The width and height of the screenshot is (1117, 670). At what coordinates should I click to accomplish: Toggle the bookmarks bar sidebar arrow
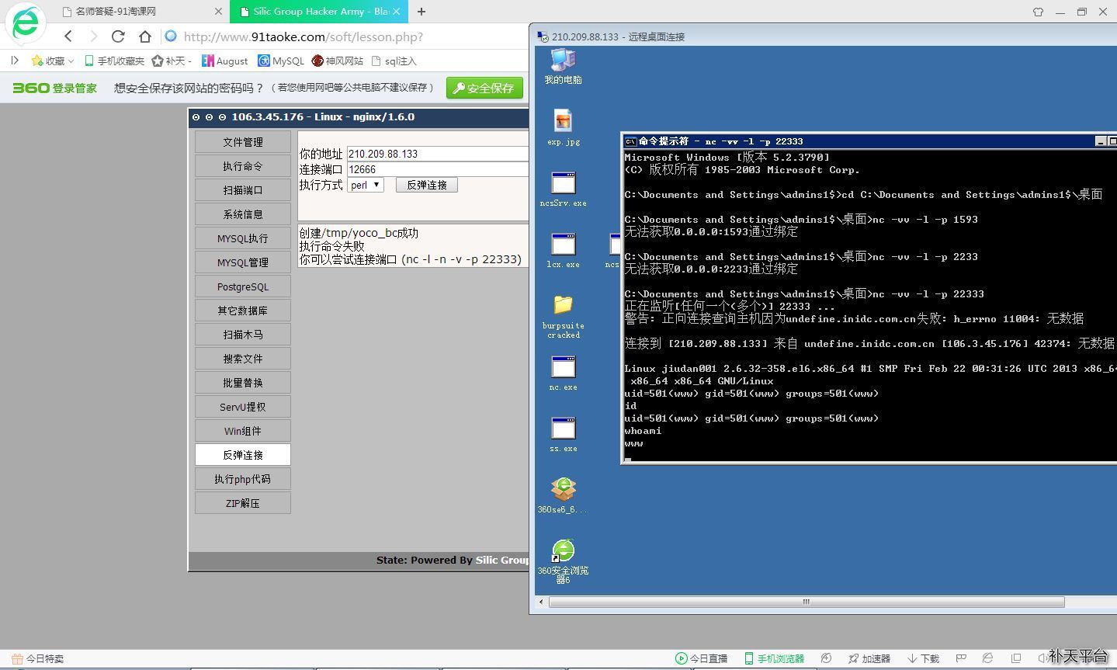tap(15, 60)
